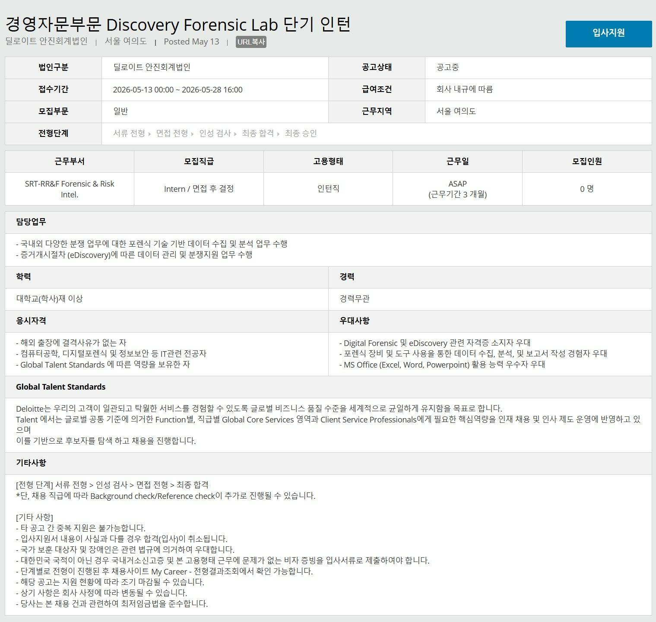Viewport: 656px width, 622px height.
Task: Click 딜로이트 안진회계법인 under the title
Action: 46,41
